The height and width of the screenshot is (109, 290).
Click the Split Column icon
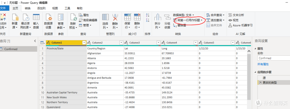click(x=158, y=17)
